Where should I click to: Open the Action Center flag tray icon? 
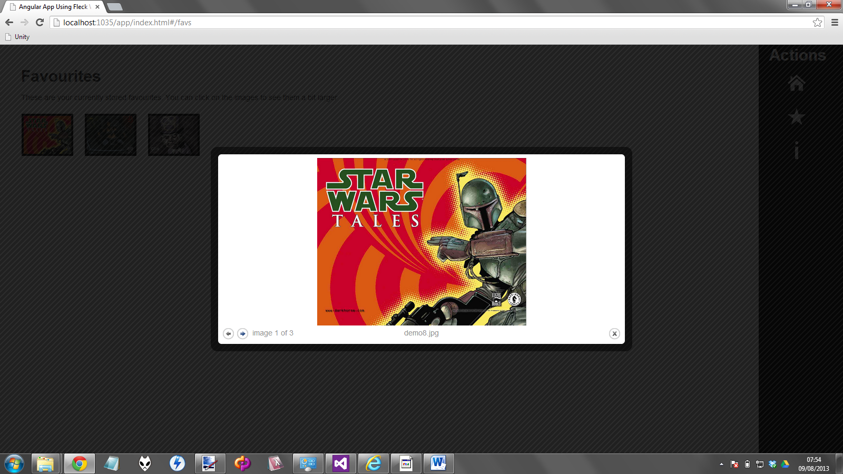pyautogui.click(x=734, y=464)
